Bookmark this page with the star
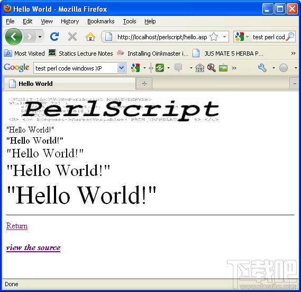The image size is (301, 292). tap(214, 37)
